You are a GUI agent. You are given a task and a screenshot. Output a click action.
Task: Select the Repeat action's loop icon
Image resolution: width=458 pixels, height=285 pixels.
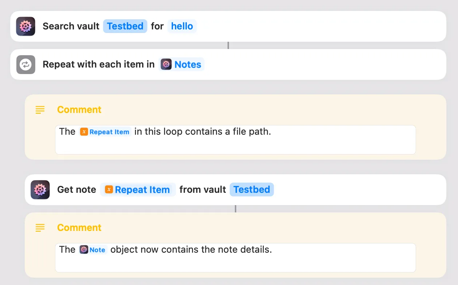click(x=25, y=64)
